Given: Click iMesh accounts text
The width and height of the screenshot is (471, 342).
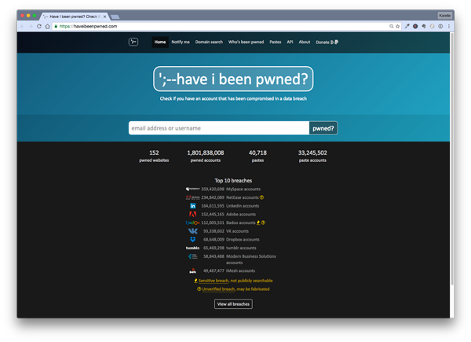Looking at the screenshot, I should (241, 270).
